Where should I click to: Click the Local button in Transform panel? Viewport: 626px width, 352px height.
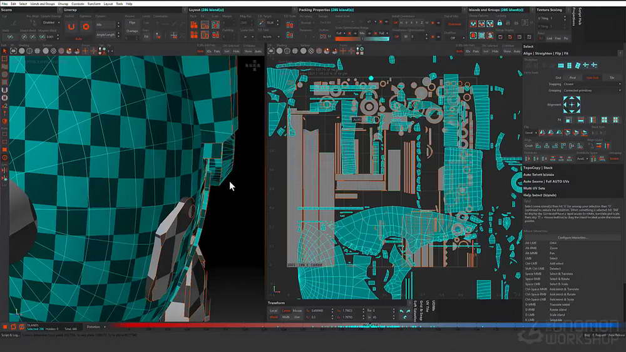274,311
